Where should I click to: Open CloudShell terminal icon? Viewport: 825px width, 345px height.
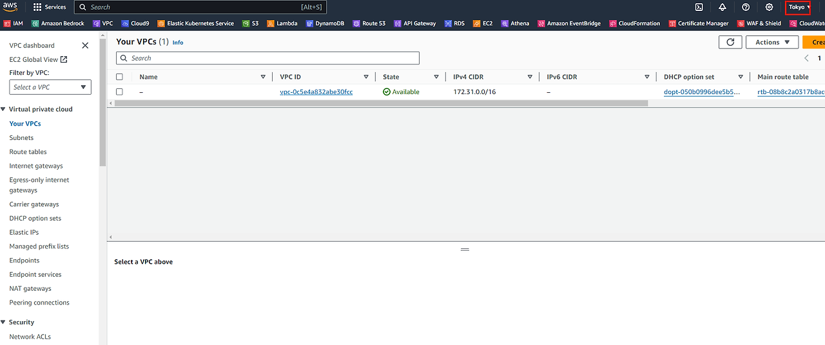point(699,7)
